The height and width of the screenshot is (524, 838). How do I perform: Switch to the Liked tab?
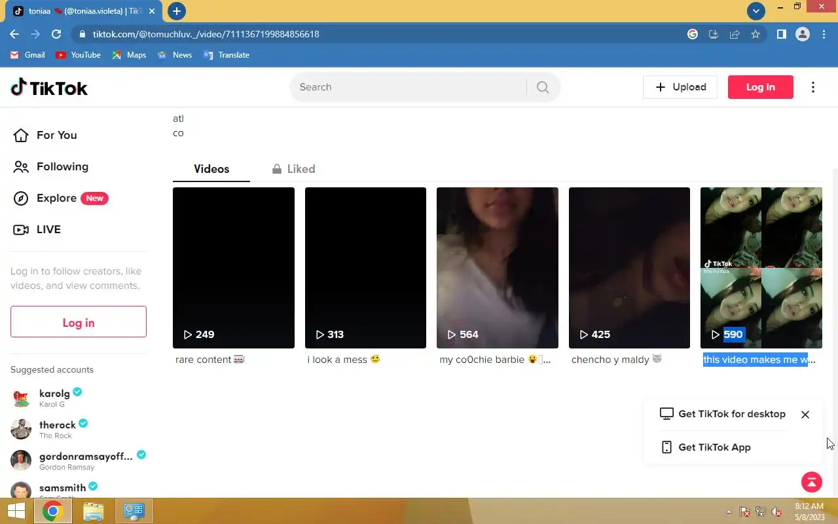pyautogui.click(x=294, y=169)
